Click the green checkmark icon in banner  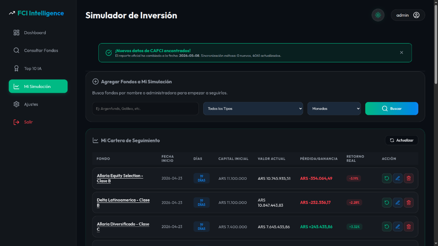tap(109, 53)
